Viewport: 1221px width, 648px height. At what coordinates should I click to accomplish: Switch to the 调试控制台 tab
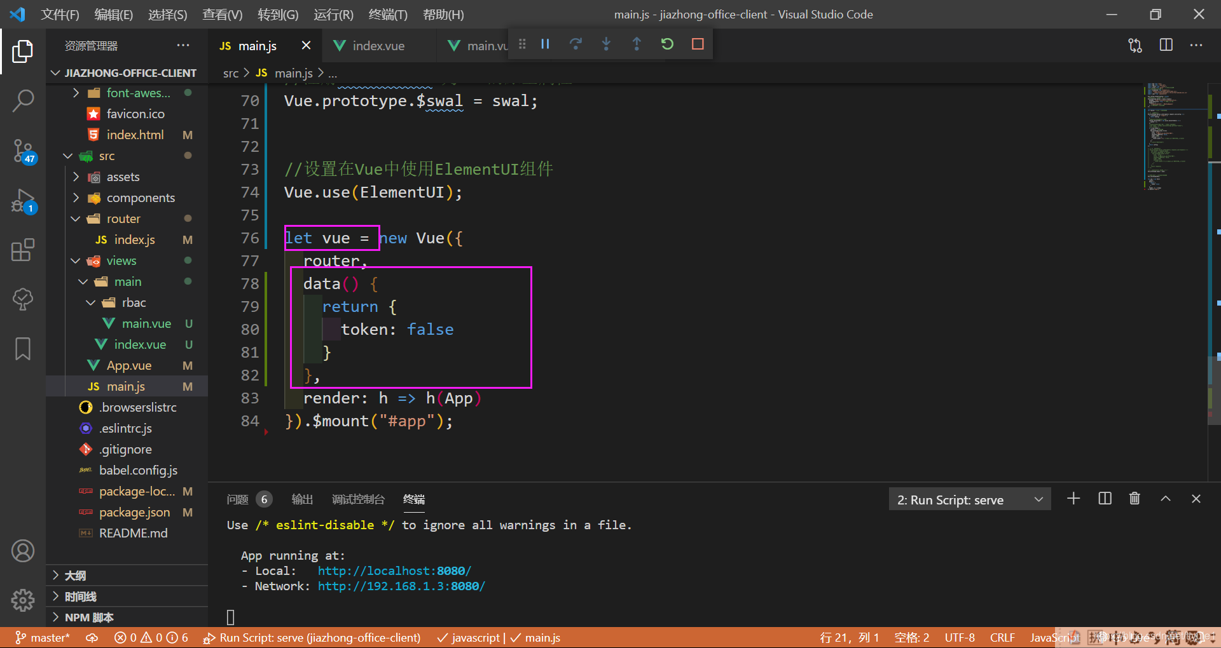point(358,499)
